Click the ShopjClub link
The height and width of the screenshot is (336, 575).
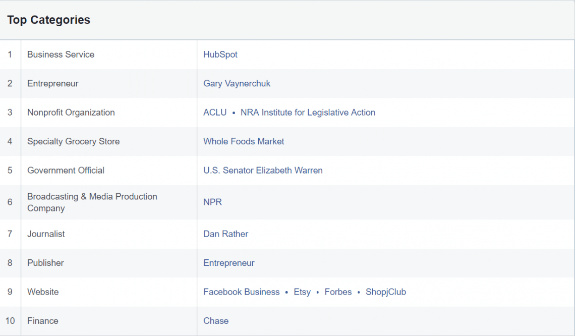(385, 292)
